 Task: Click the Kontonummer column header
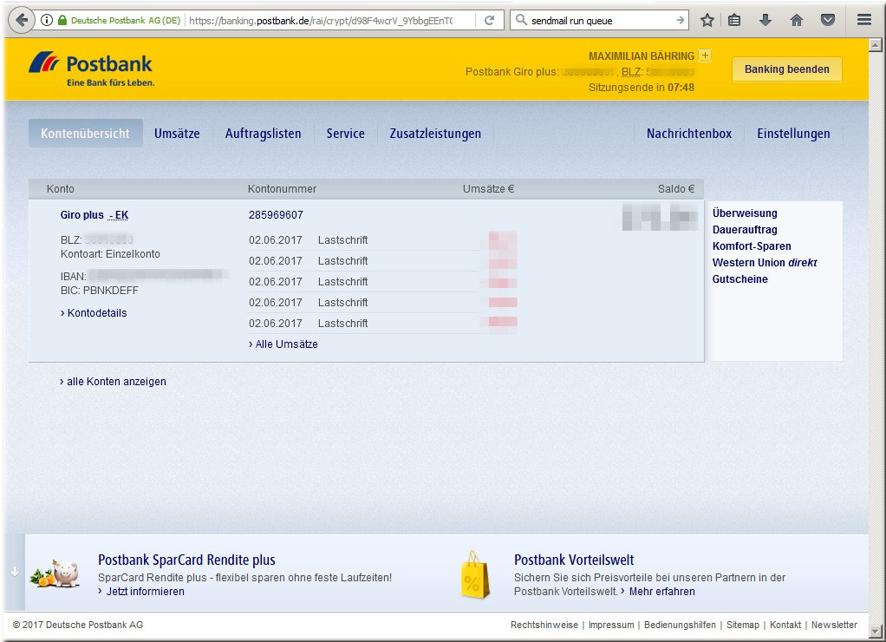pos(282,189)
